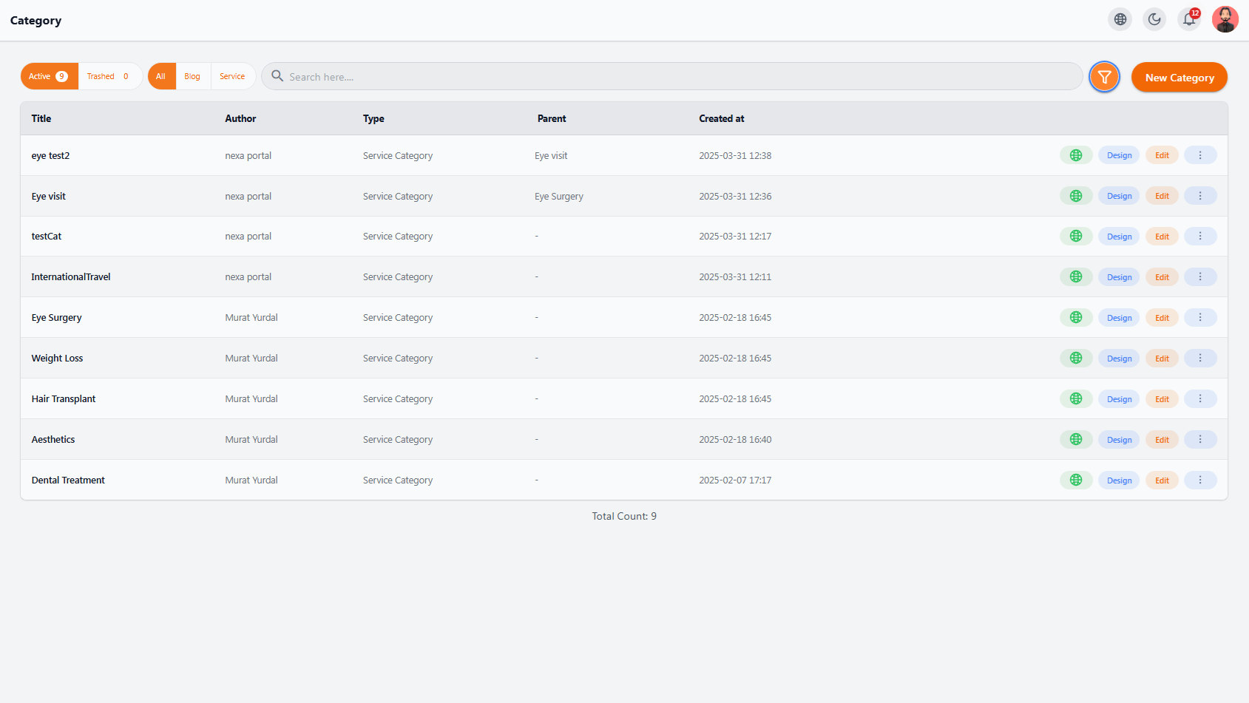Open Design for Weight Loss
Screen dimensions: 1249x703
pyautogui.click(x=1119, y=359)
